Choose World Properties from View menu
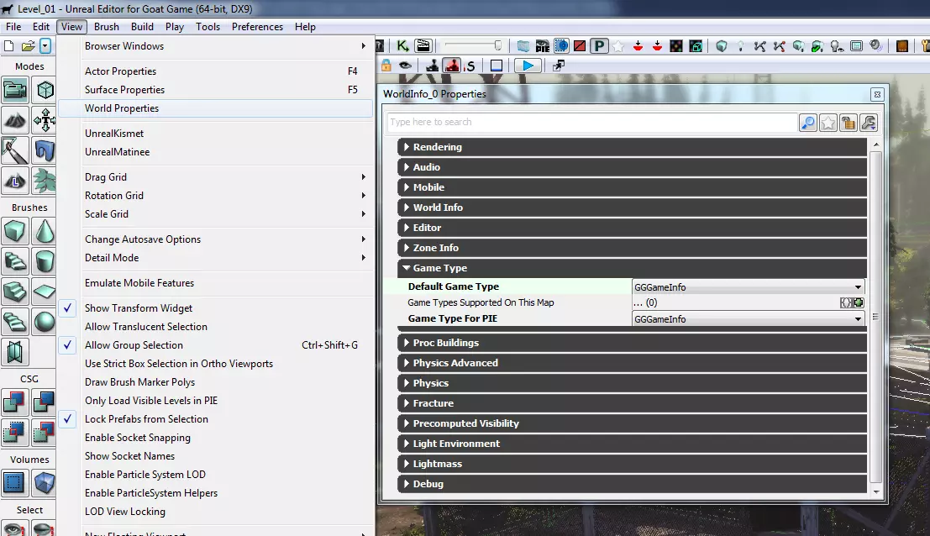This screenshot has width=930, height=536. 122,108
